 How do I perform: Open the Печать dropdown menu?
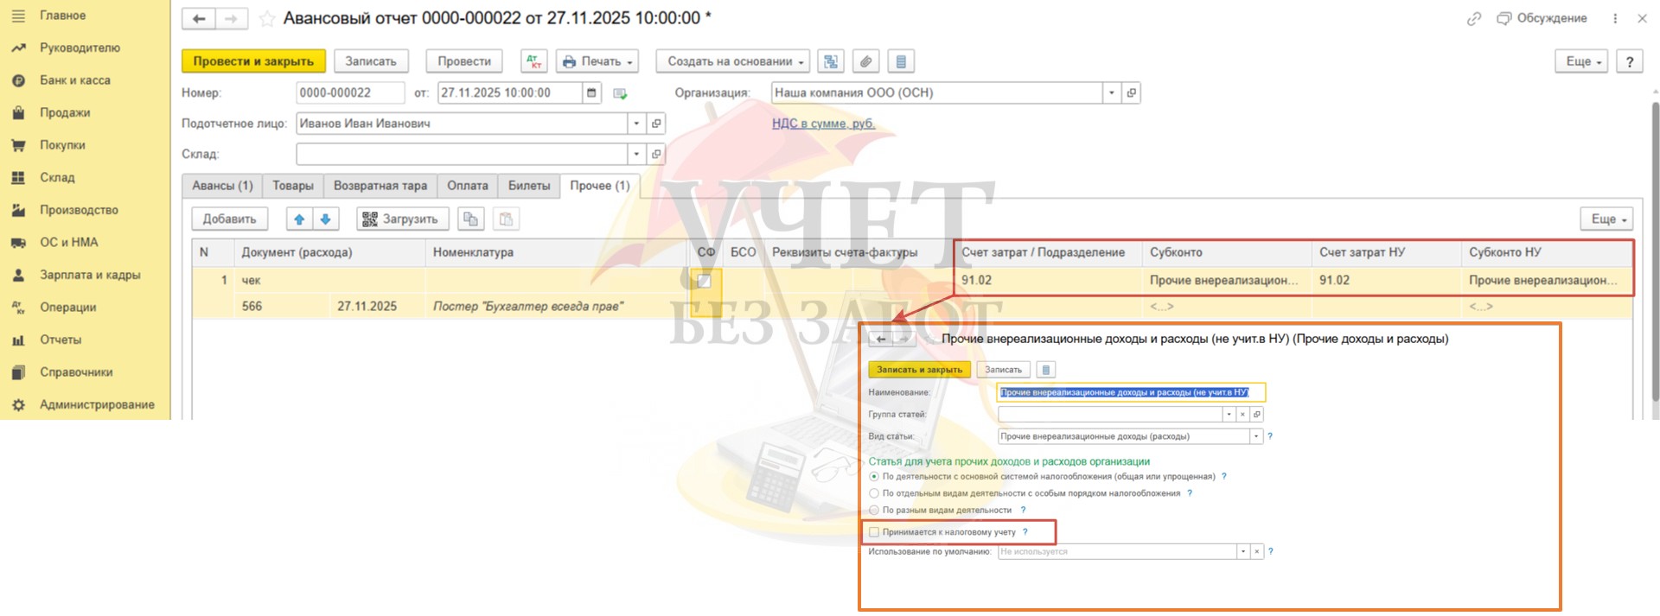click(597, 61)
